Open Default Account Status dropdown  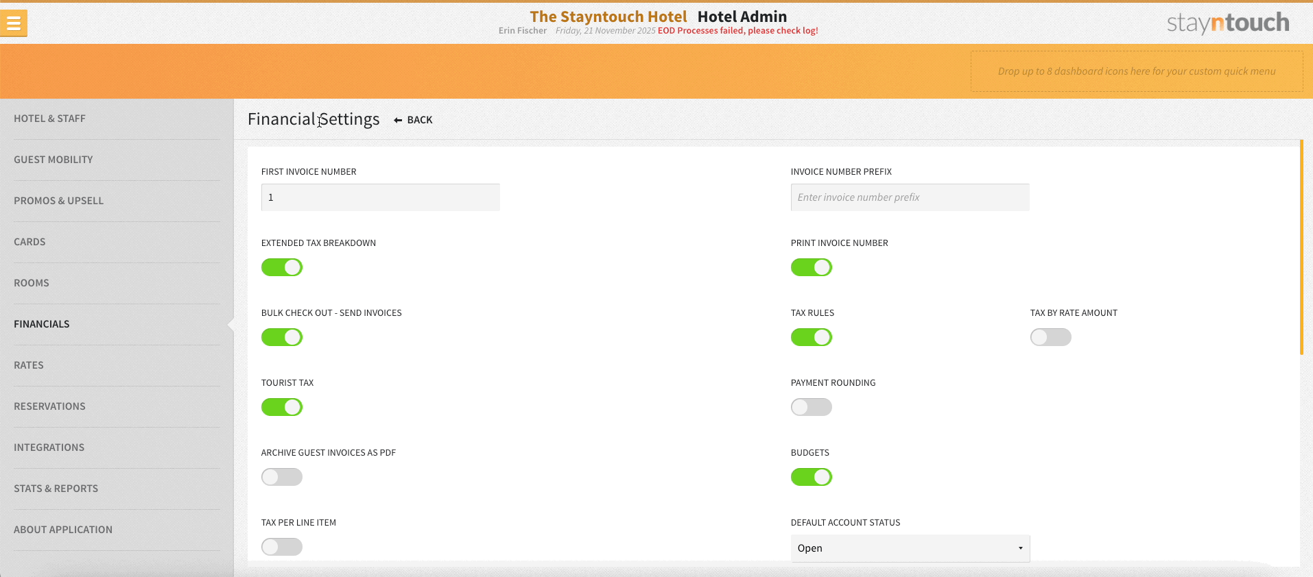pos(910,548)
